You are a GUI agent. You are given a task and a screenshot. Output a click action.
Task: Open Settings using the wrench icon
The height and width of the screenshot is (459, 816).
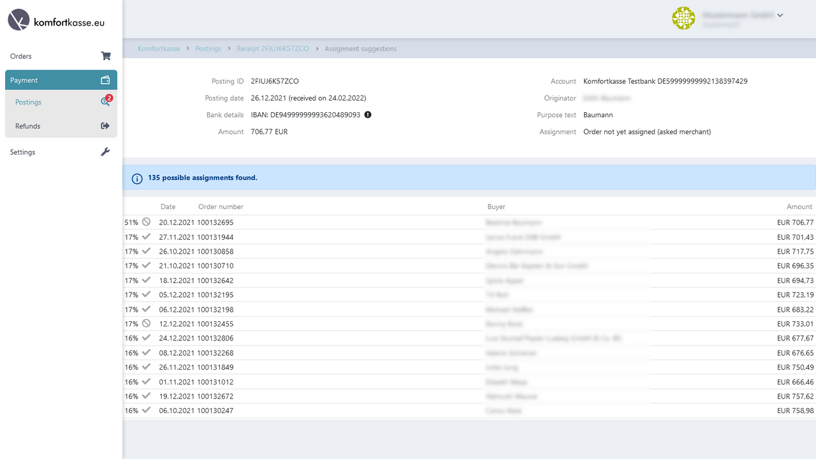(105, 152)
